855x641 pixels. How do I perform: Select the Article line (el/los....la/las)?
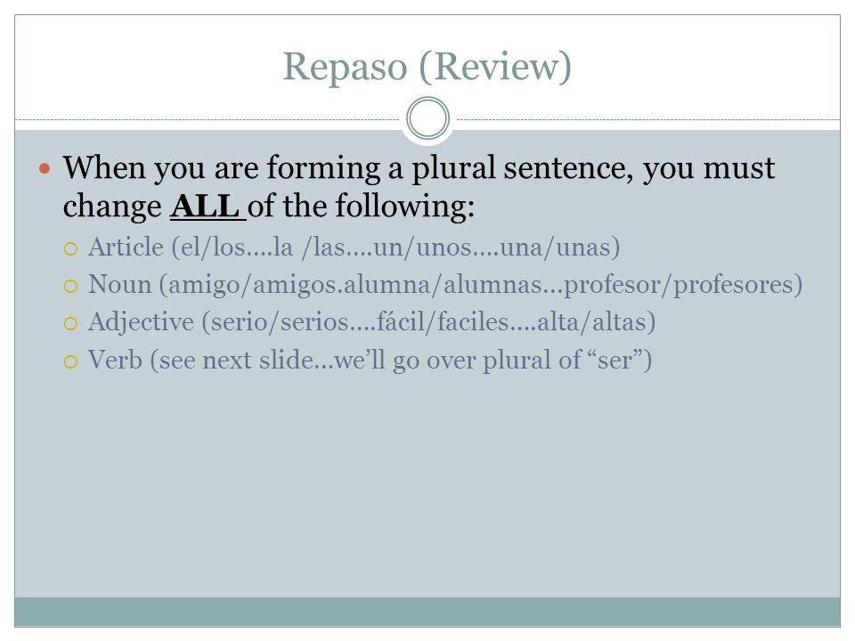354,247
